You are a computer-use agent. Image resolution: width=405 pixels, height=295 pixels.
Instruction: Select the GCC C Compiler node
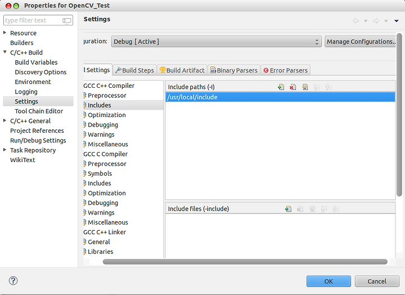pyautogui.click(x=105, y=154)
